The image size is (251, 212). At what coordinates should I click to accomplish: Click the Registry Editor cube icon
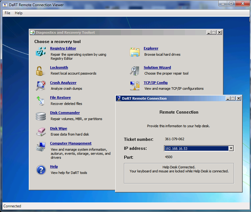pos(40,52)
